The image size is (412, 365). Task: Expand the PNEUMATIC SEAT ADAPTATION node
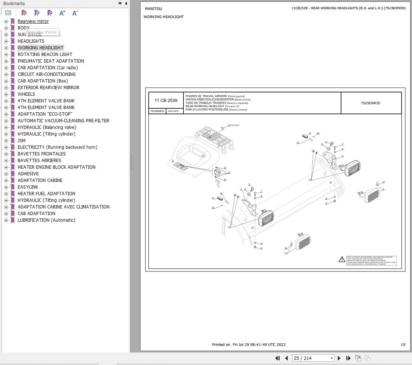6,61
